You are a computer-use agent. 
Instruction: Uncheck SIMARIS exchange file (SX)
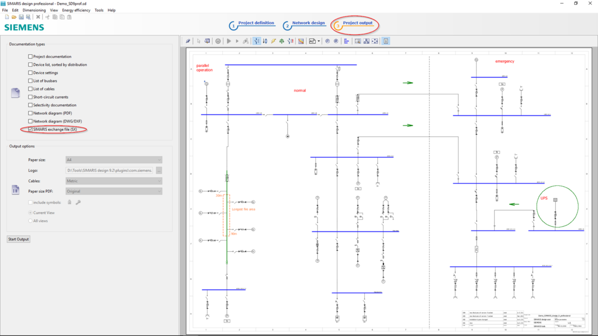(30, 129)
